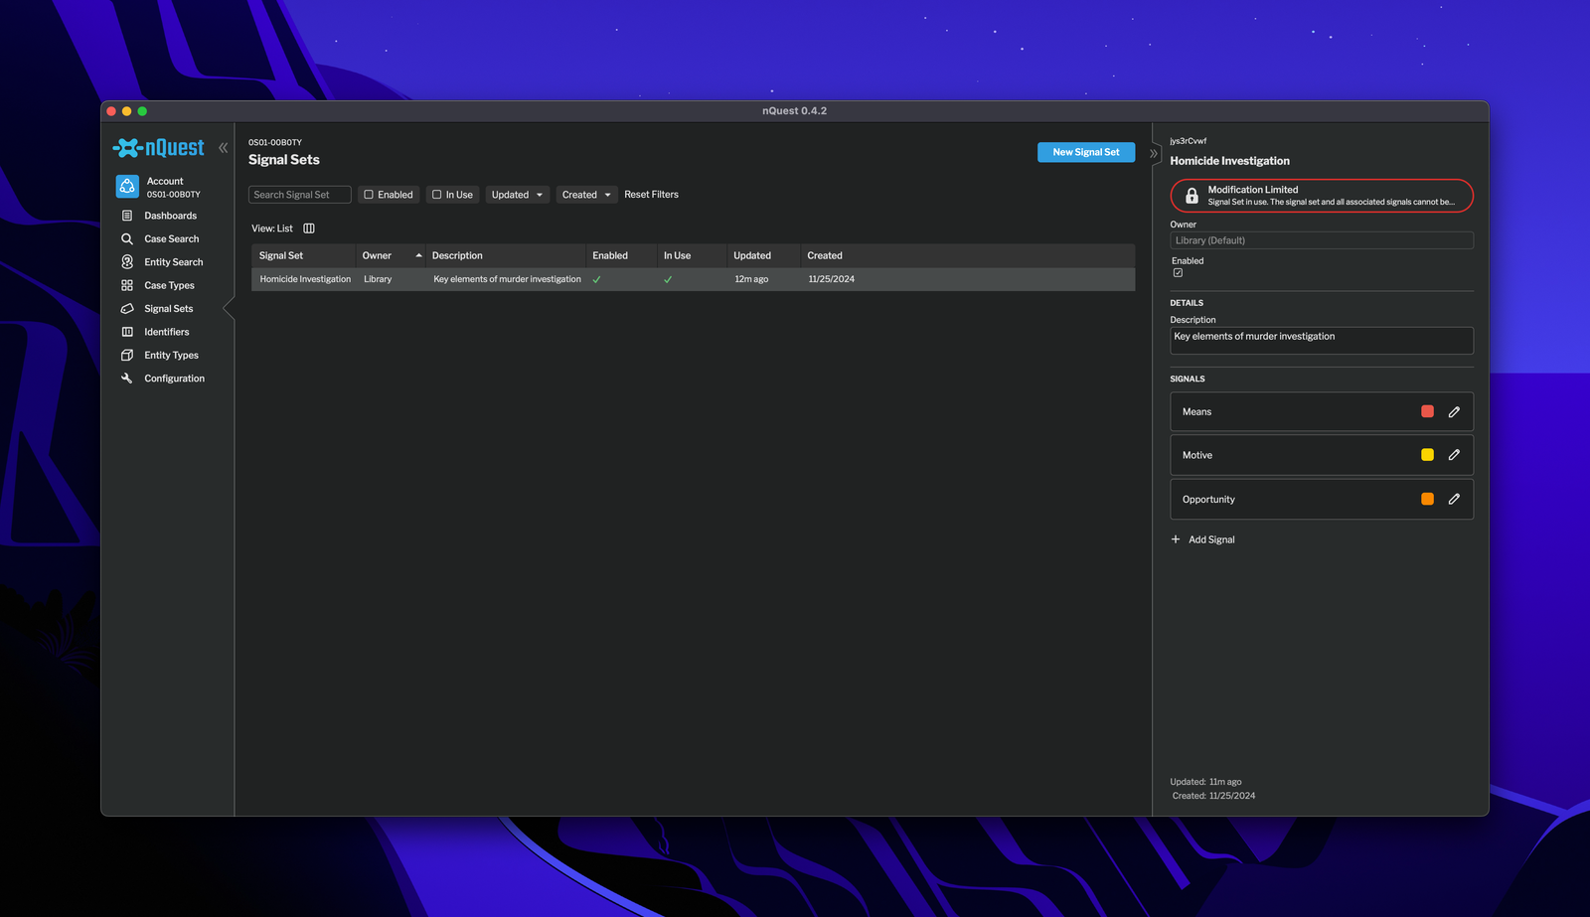Click the In Use checkmark in Homicide row

tap(668, 280)
